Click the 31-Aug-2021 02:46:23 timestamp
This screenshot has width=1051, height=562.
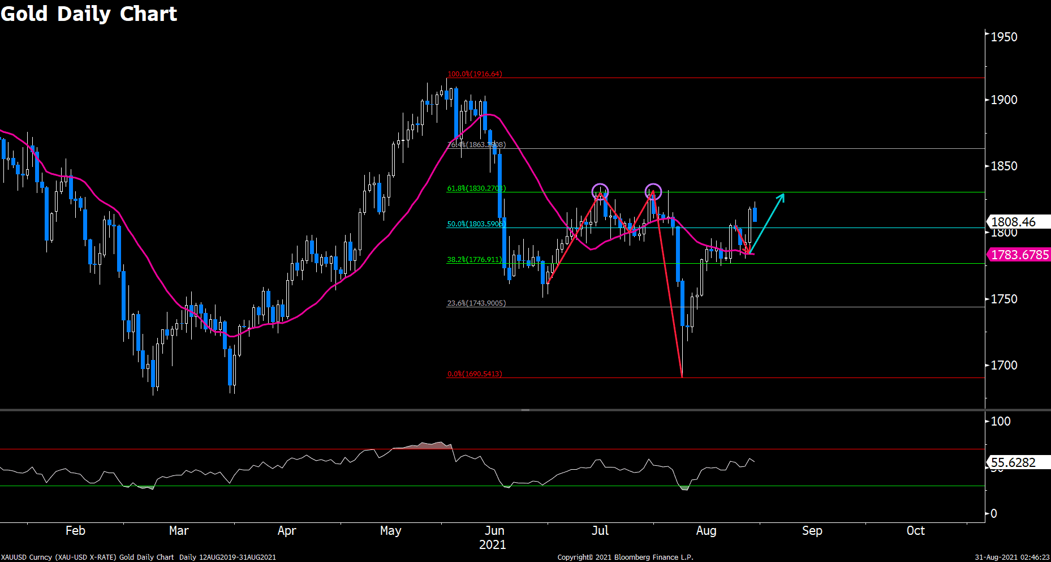[1012, 557]
